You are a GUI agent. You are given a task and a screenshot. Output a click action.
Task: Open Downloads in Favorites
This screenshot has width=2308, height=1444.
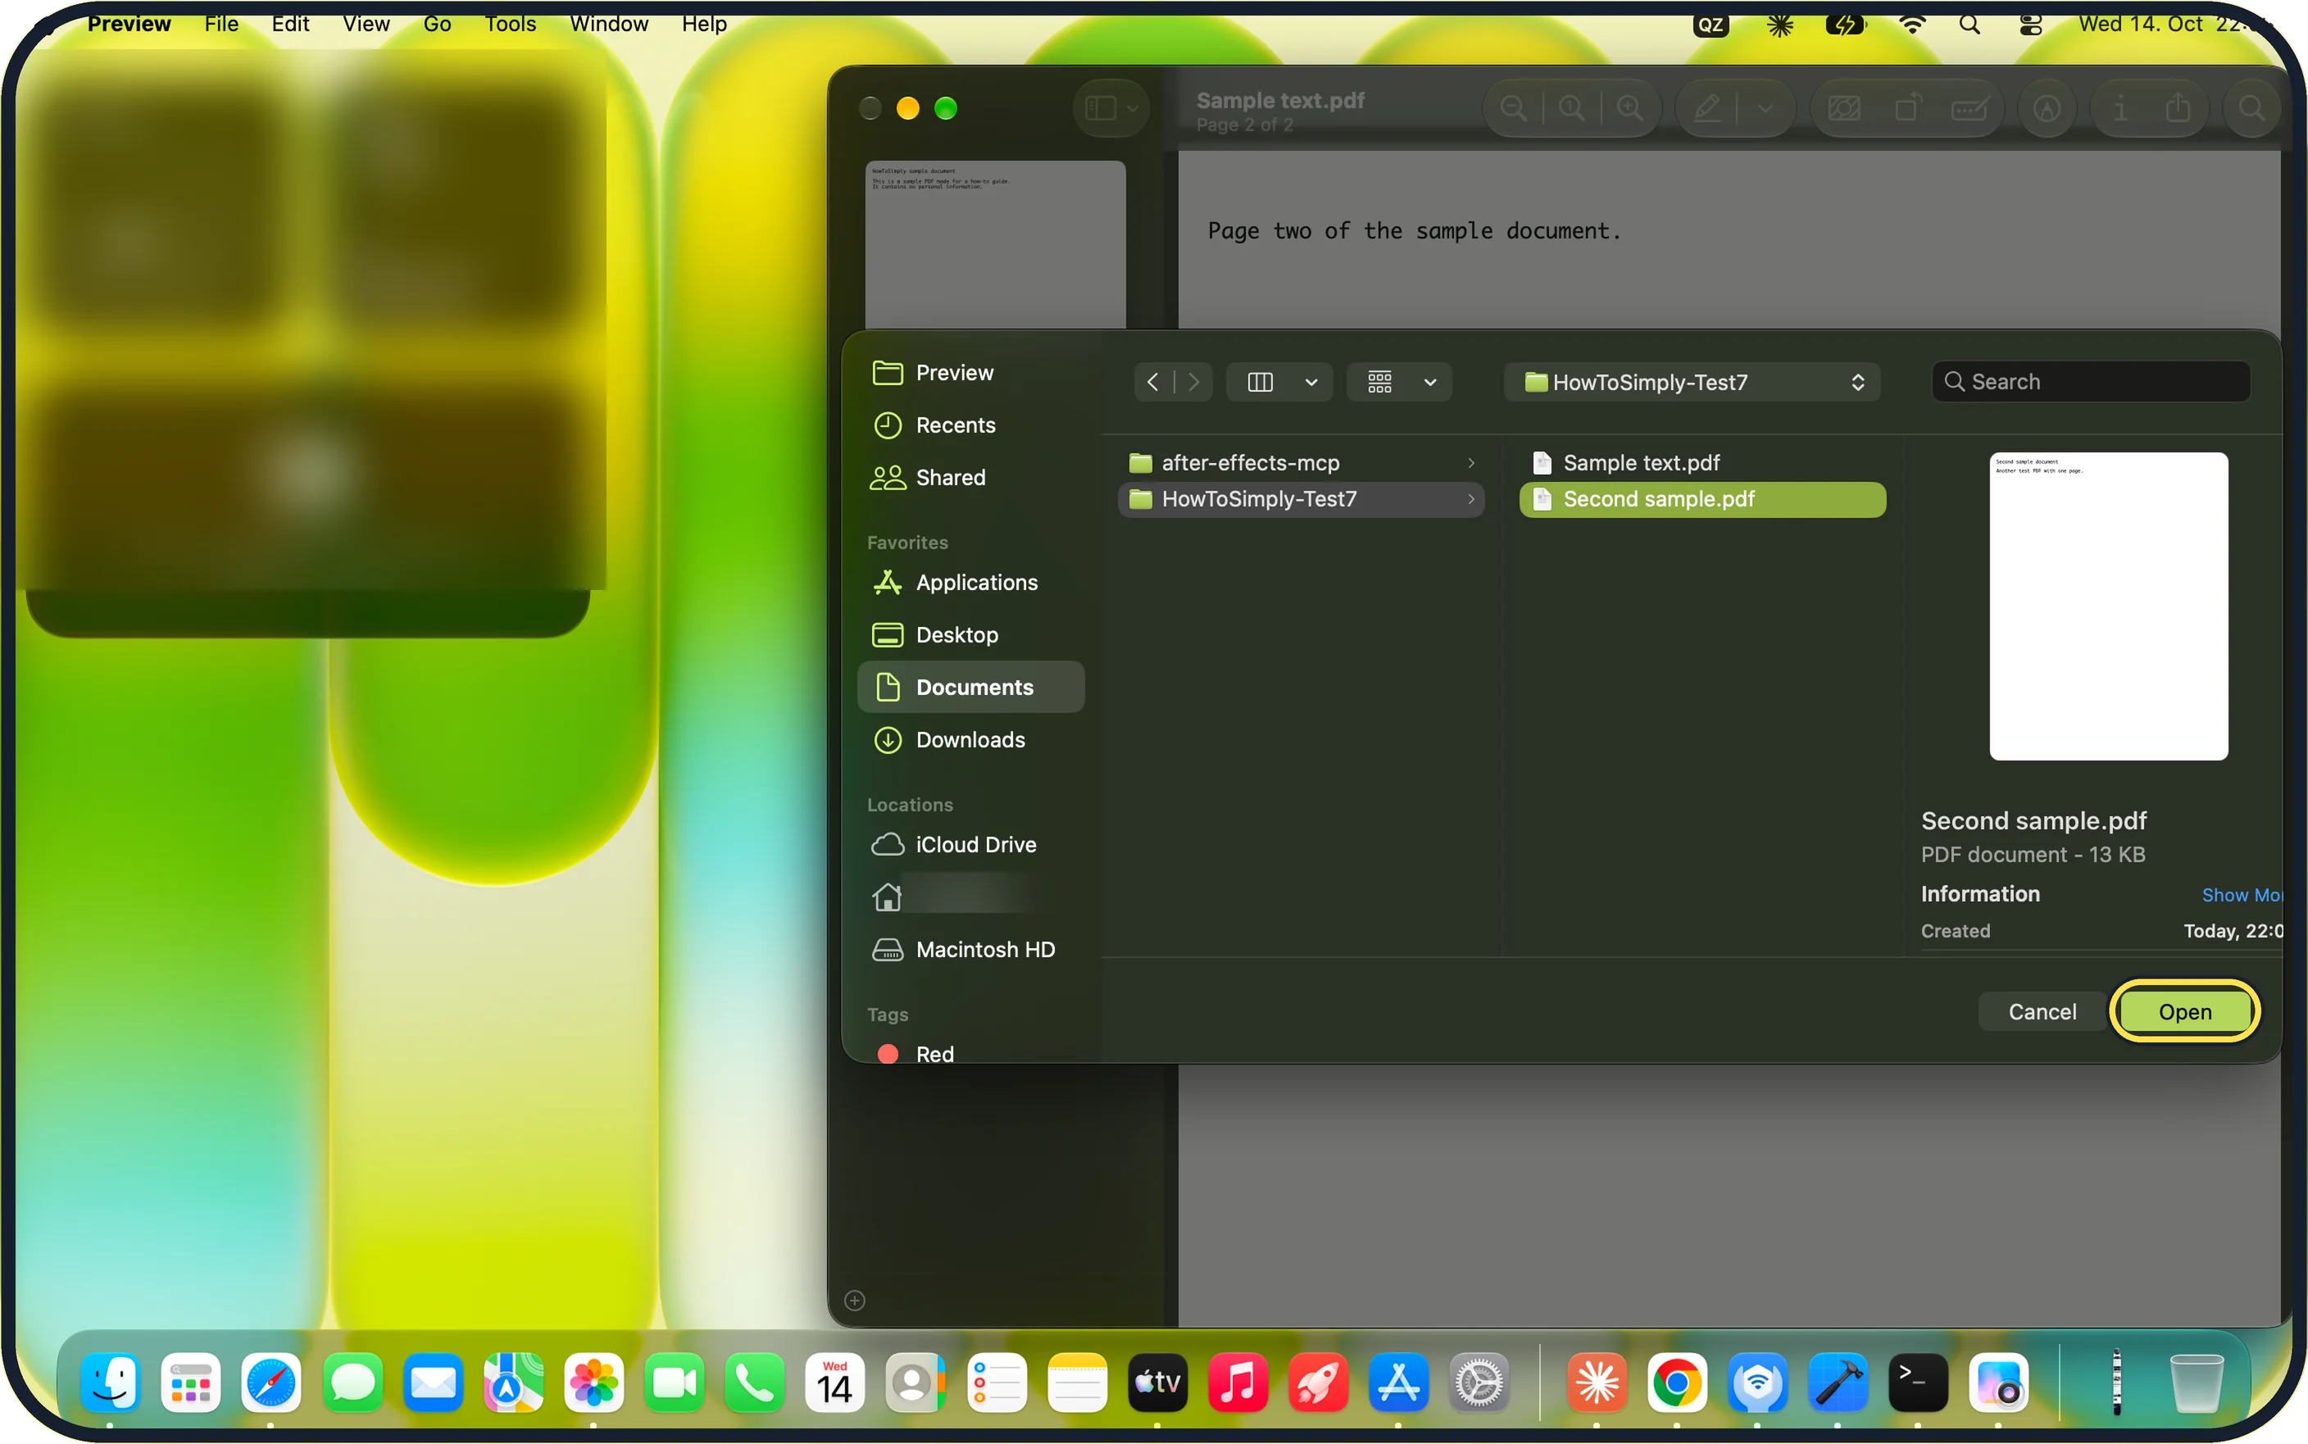click(971, 740)
